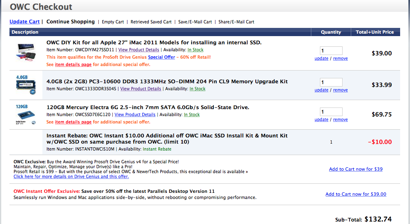Choose the Empty Cart option
The height and width of the screenshot is (224, 410).
113,22
